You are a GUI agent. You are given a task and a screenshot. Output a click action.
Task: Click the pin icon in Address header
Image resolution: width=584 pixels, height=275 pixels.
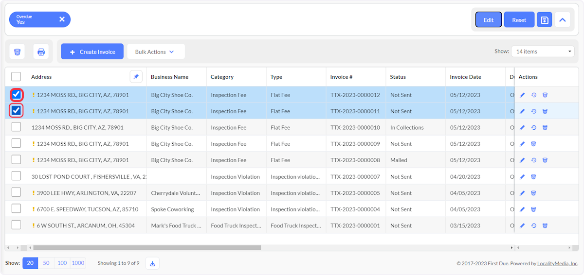pyautogui.click(x=136, y=77)
